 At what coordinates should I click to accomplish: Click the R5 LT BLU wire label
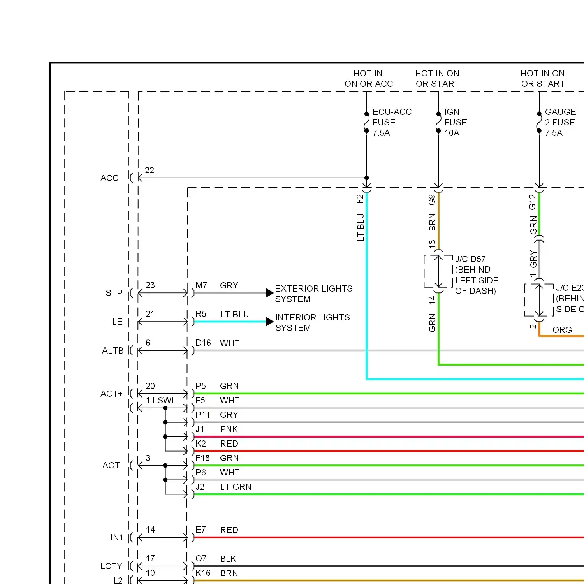pos(222,314)
